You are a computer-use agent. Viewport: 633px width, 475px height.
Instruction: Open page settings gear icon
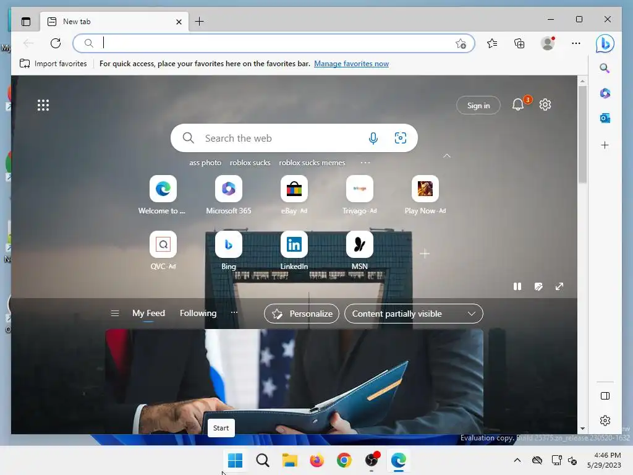tap(545, 105)
